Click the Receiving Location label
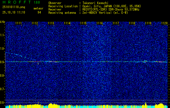The width and height of the screenshot is (170, 108). pyautogui.click(x=63, y=6)
